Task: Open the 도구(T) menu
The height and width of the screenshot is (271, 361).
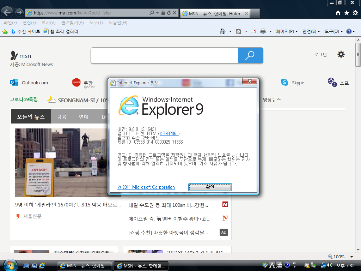Action: pos(96,23)
